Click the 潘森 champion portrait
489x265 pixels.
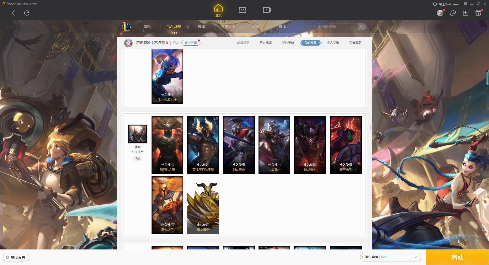[x=138, y=134]
